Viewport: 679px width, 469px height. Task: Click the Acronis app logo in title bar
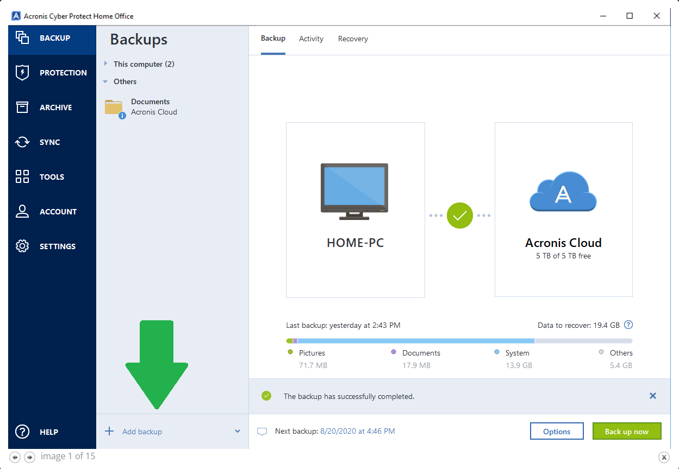point(16,16)
